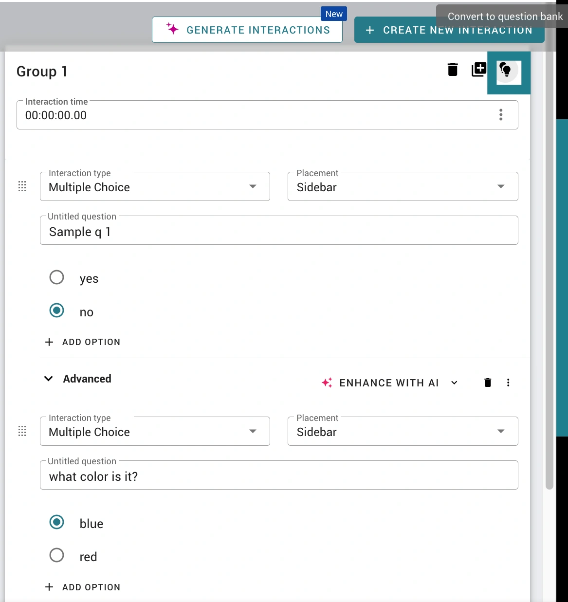Image resolution: width=568 pixels, height=602 pixels.
Task: Select the no radio option
Action: (x=57, y=310)
